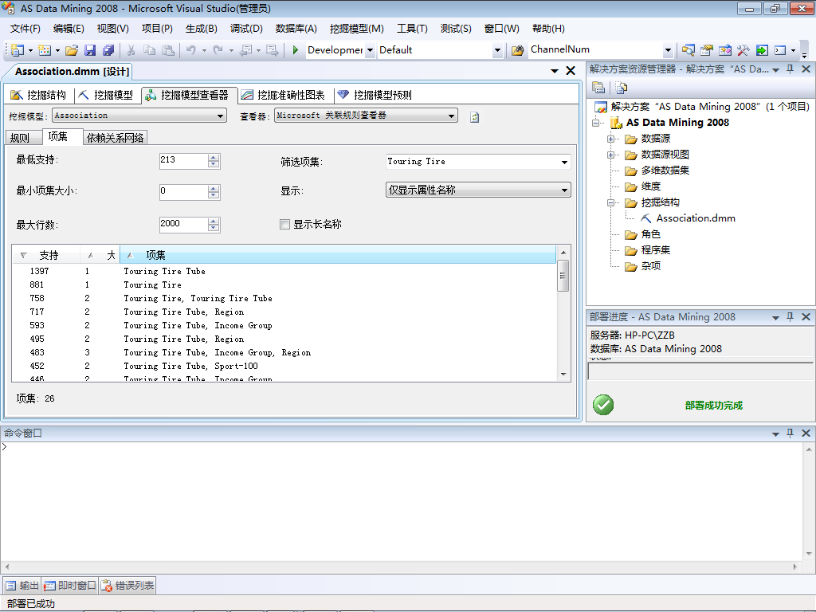Image resolution: width=816 pixels, height=612 pixels.
Task: Expand the 数据源 folder node
Action: [x=611, y=139]
